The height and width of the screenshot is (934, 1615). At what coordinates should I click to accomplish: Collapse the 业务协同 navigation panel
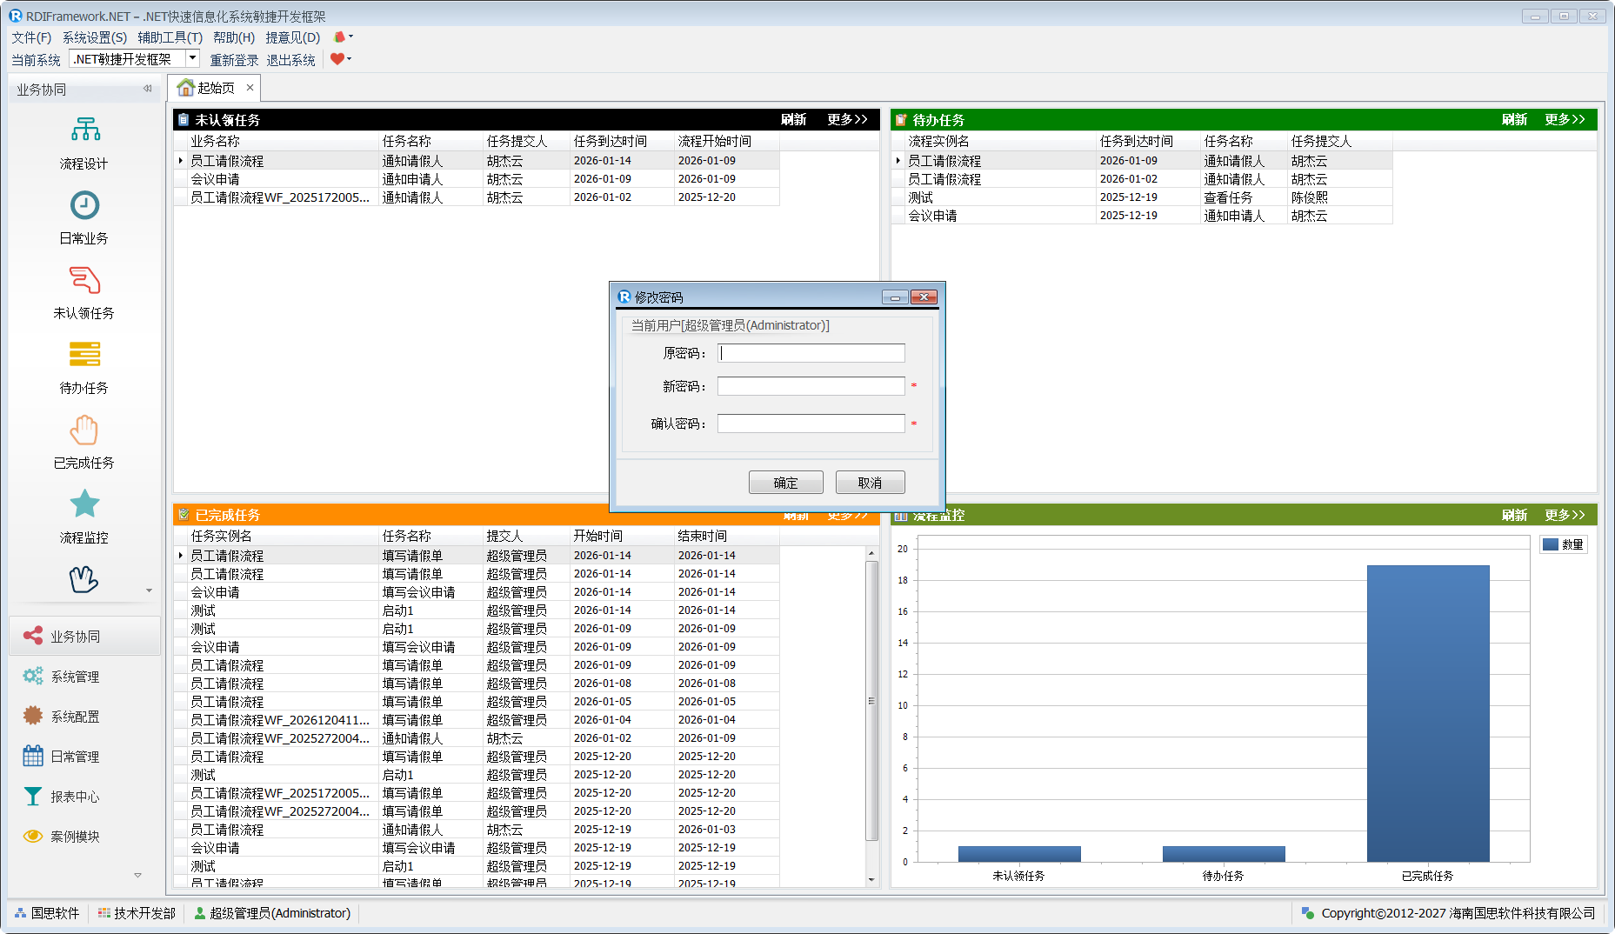click(x=147, y=89)
